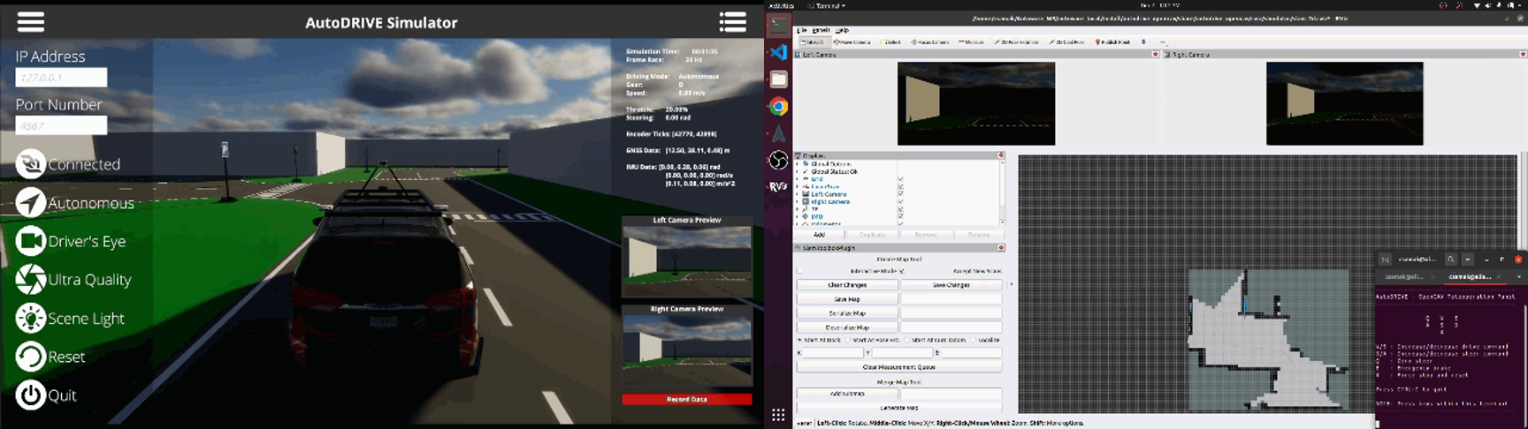The image size is (1528, 429).
Task: Open OBS Studio from the dock
Action: [778, 160]
